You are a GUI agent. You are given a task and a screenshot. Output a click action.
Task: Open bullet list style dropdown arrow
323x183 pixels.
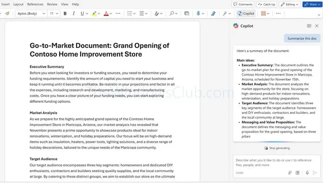pyautogui.click(x=134, y=13)
